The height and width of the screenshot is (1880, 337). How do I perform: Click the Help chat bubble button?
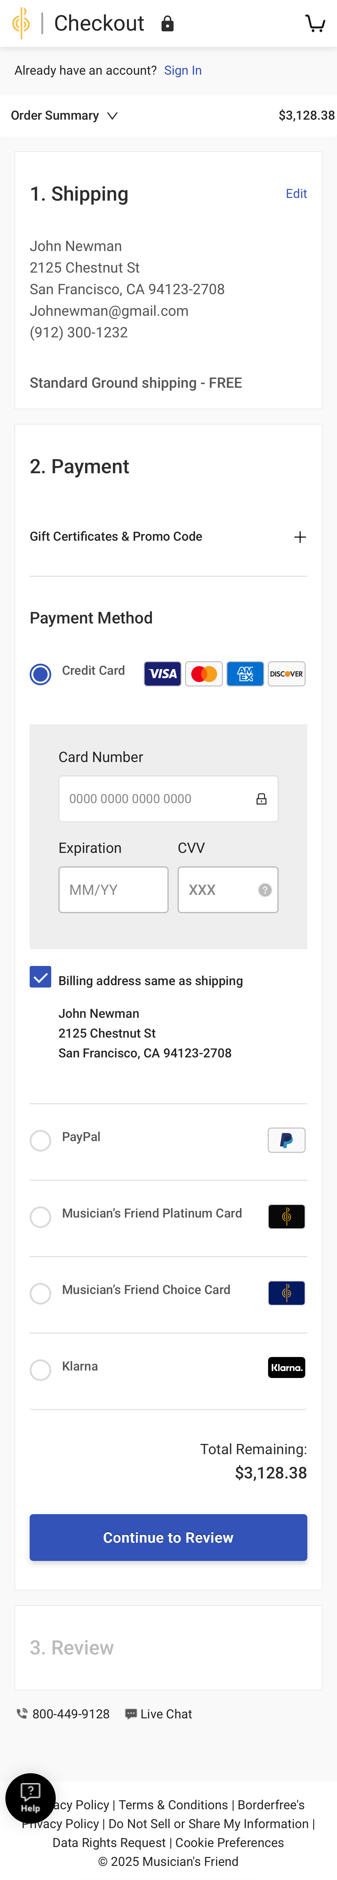(x=31, y=1798)
